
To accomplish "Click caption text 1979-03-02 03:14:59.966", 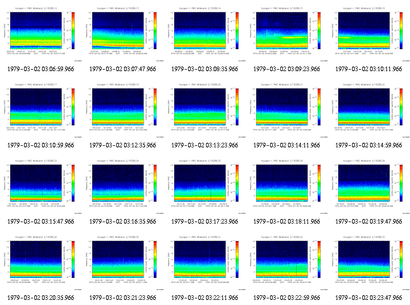I will click(368, 145).
